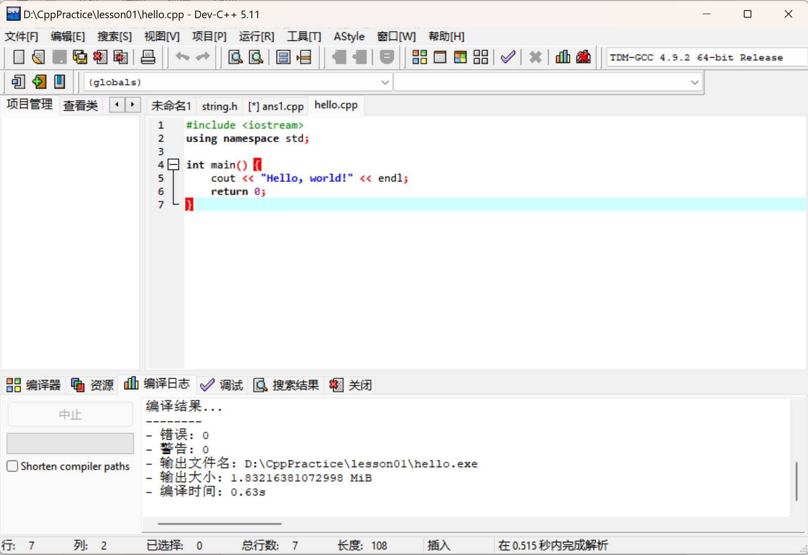Image resolution: width=808 pixels, height=555 pixels.
Task: Click the Debug purple checkmark icon
Action: point(508,57)
